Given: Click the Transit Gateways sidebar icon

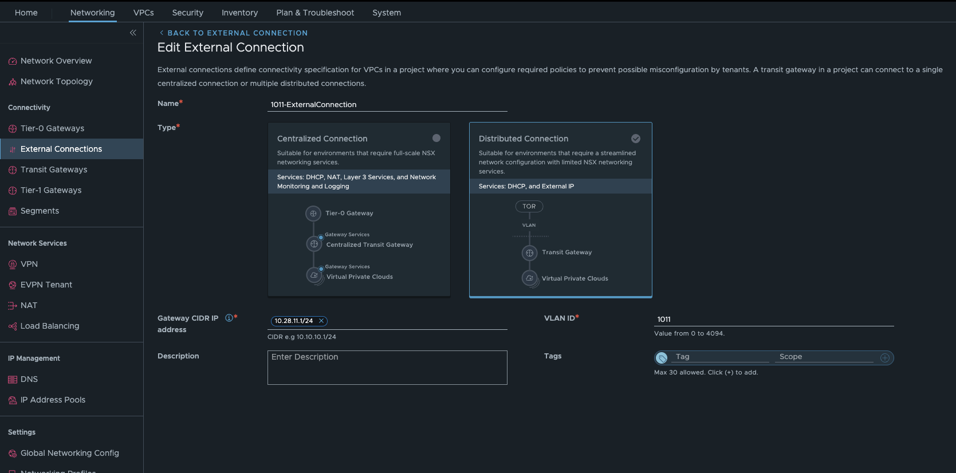Looking at the screenshot, I should [x=13, y=170].
